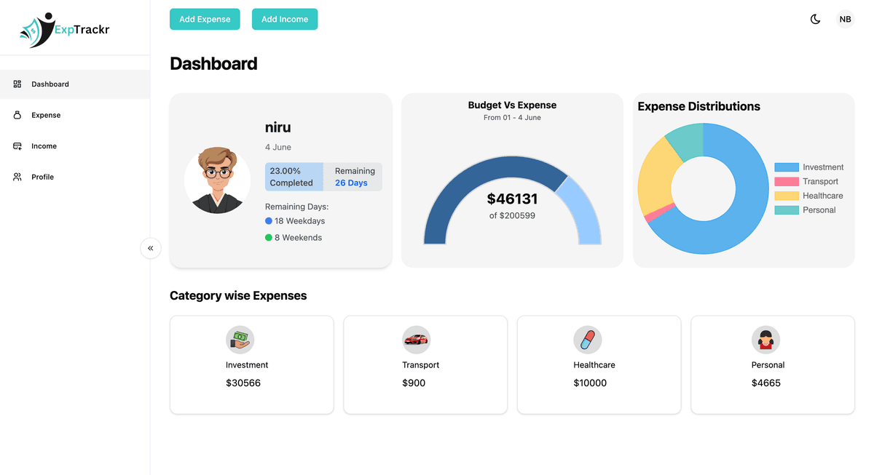Open the Expense menu item
The width and height of the screenshot is (874, 475).
click(75, 115)
